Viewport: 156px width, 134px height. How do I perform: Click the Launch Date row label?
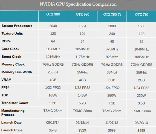11,122
